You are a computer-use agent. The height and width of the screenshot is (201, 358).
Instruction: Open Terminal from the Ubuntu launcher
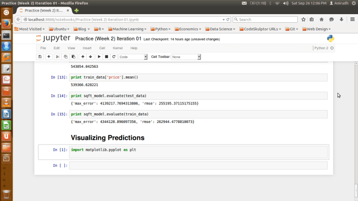tap(6, 35)
